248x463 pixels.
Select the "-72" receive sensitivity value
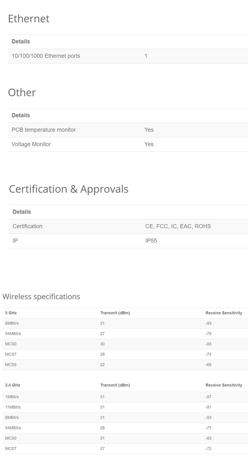tap(208, 449)
